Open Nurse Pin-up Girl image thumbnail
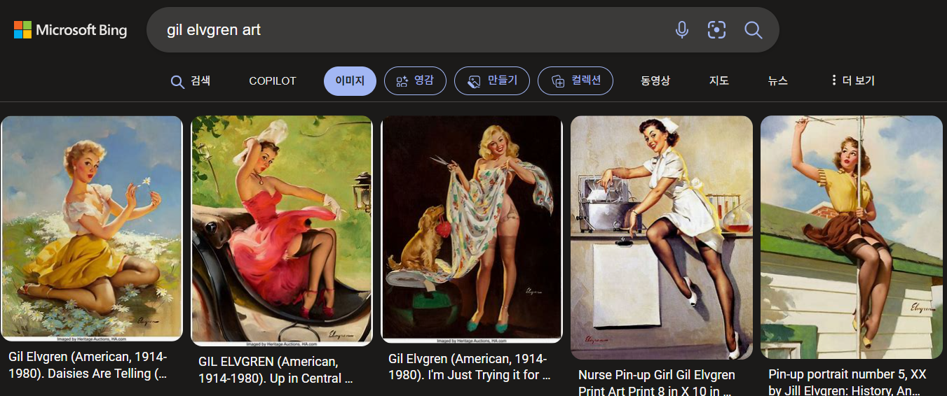The height and width of the screenshot is (396, 947). coord(662,237)
